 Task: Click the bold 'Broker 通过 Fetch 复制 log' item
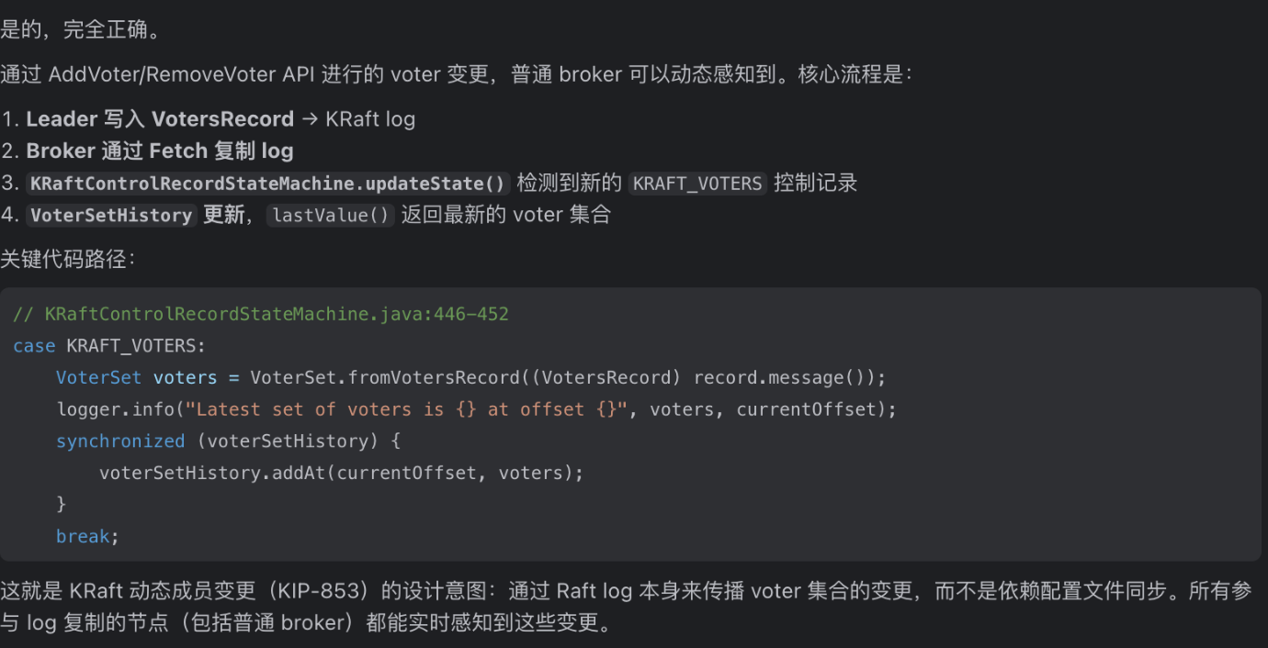(x=160, y=151)
